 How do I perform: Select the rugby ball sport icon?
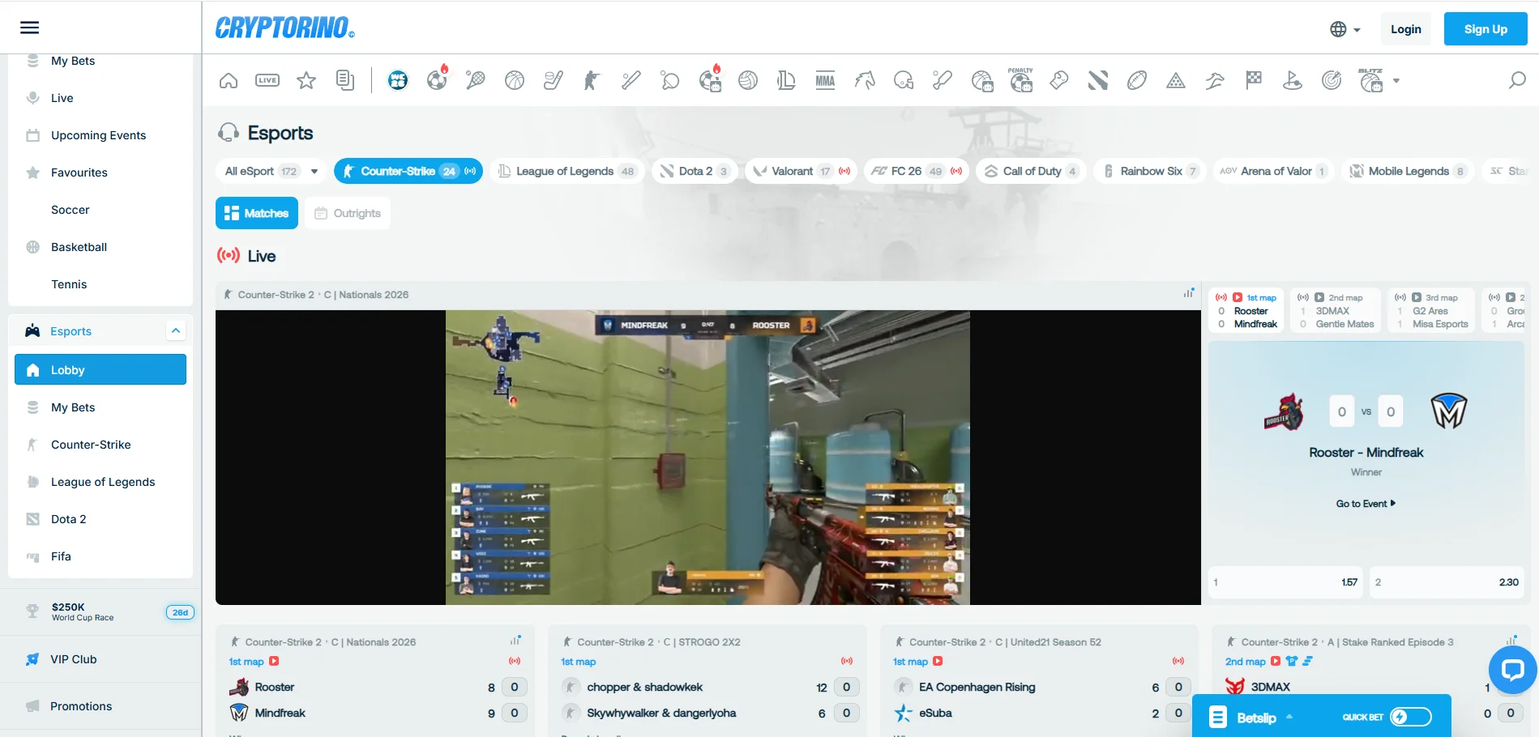tap(1137, 80)
